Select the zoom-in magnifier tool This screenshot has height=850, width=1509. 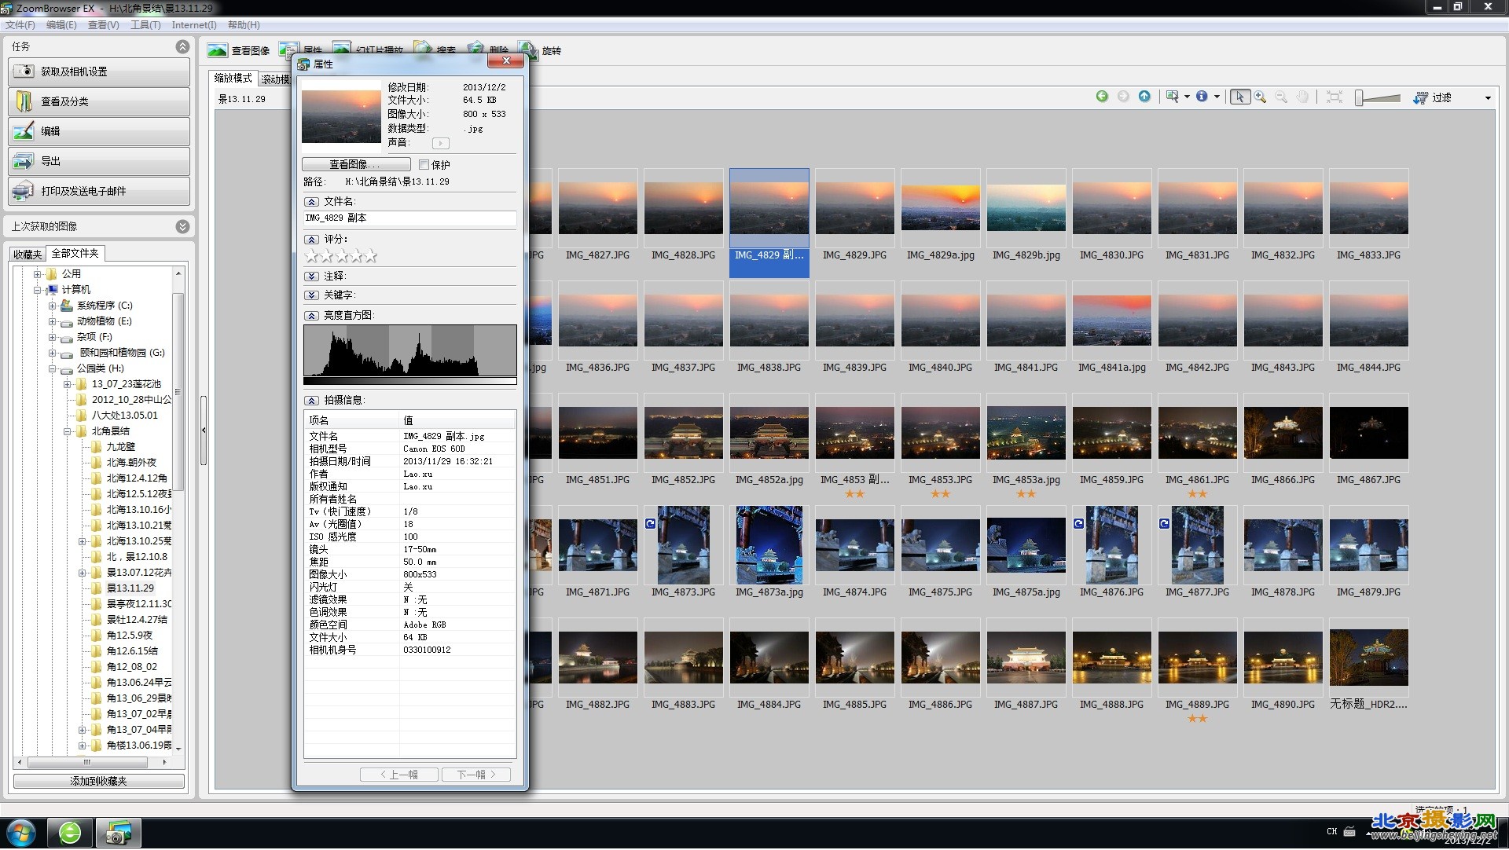point(1261,97)
